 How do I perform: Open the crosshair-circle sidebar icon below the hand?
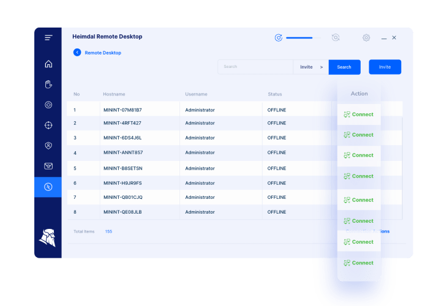click(48, 105)
